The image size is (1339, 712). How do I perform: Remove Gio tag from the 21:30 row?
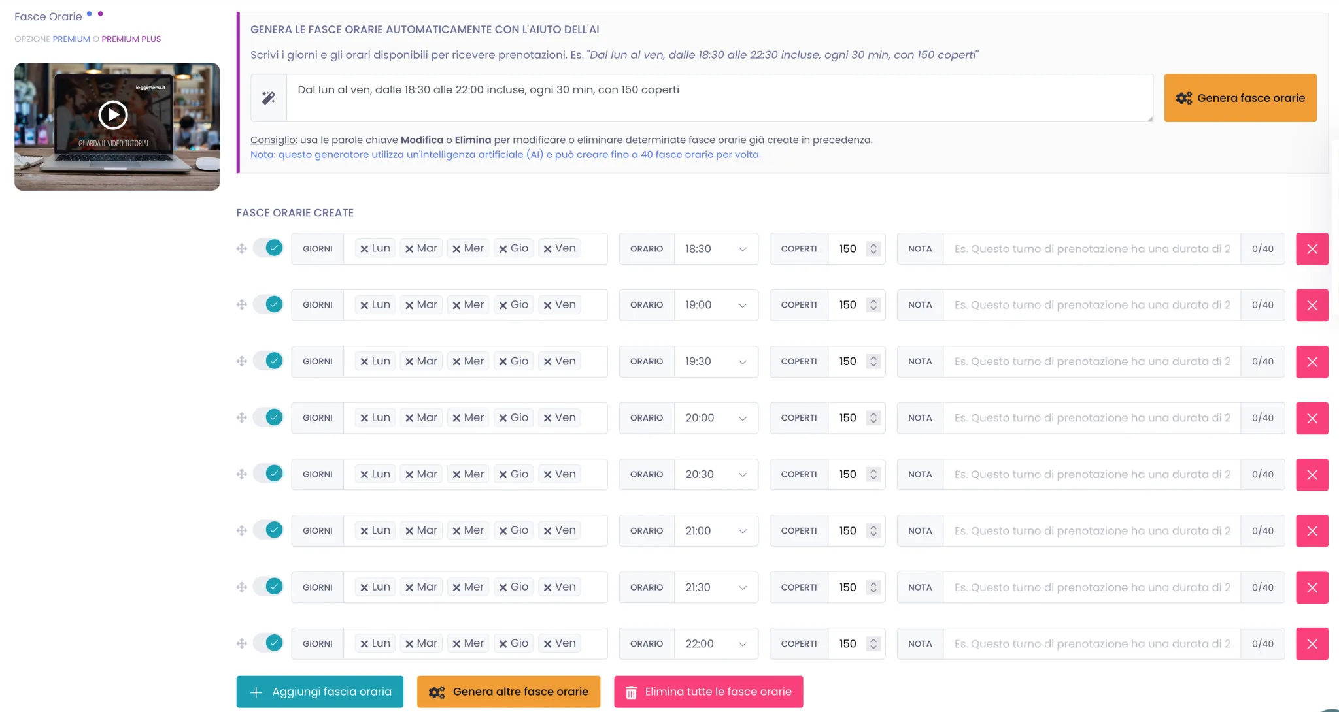coord(503,587)
